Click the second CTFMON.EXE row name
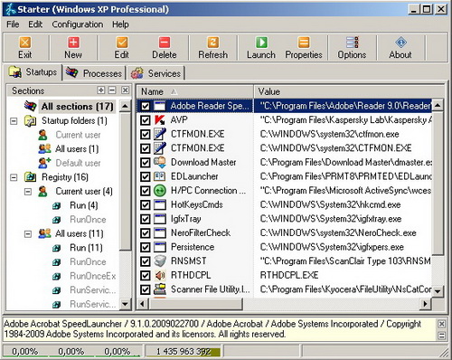452x360 pixels. [x=198, y=148]
